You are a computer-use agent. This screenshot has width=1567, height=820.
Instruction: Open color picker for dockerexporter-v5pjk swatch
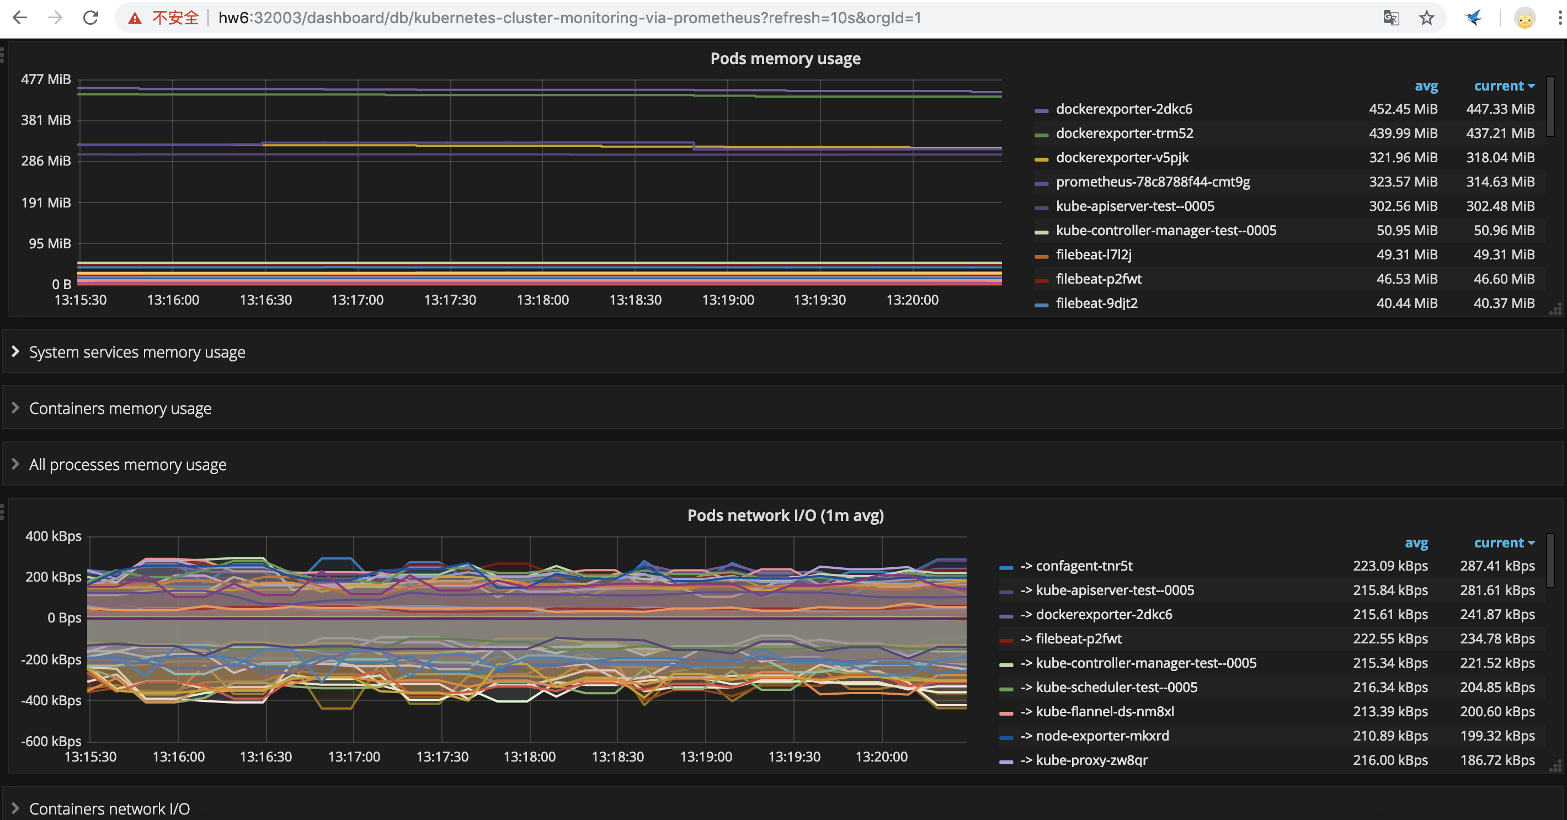pyautogui.click(x=1041, y=159)
